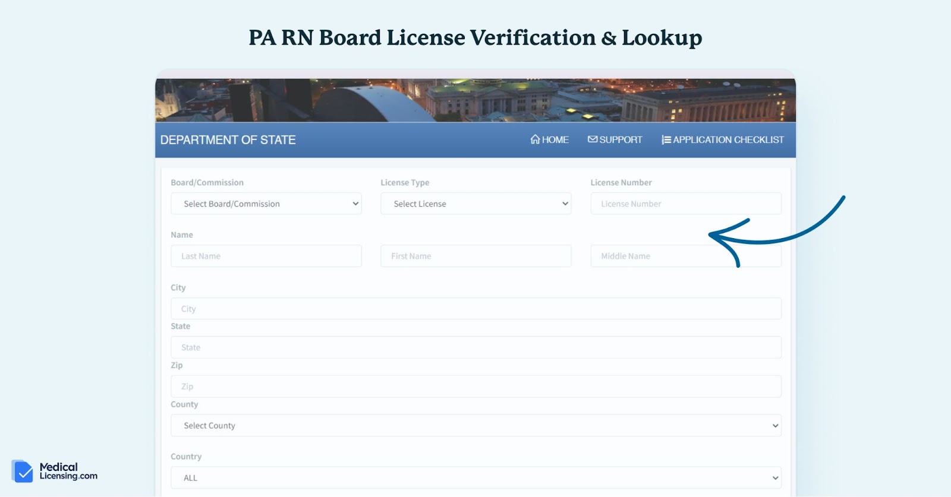The width and height of the screenshot is (951, 497).
Task: Open the HOME navigation link
Action: 550,140
